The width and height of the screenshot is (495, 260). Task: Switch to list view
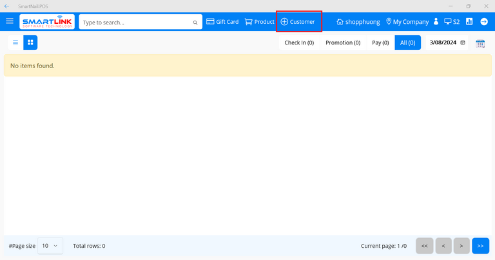click(15, 42)
